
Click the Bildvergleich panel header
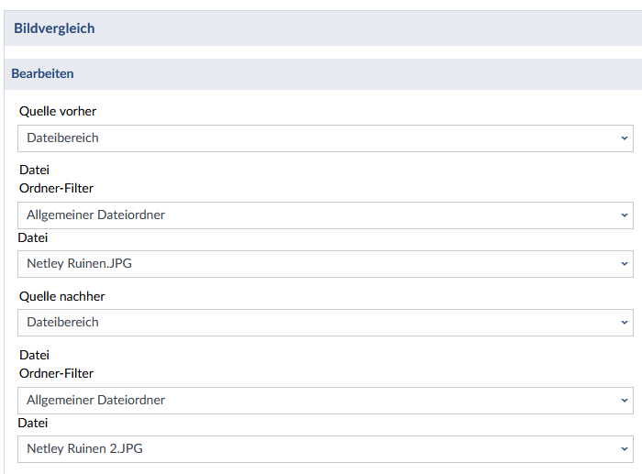(x=54, y=28)
